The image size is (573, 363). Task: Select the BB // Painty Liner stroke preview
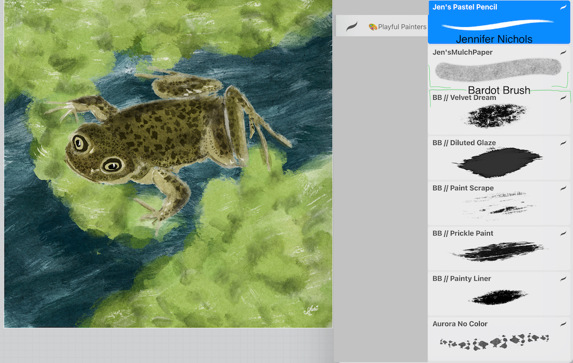[x=496, y=297]
